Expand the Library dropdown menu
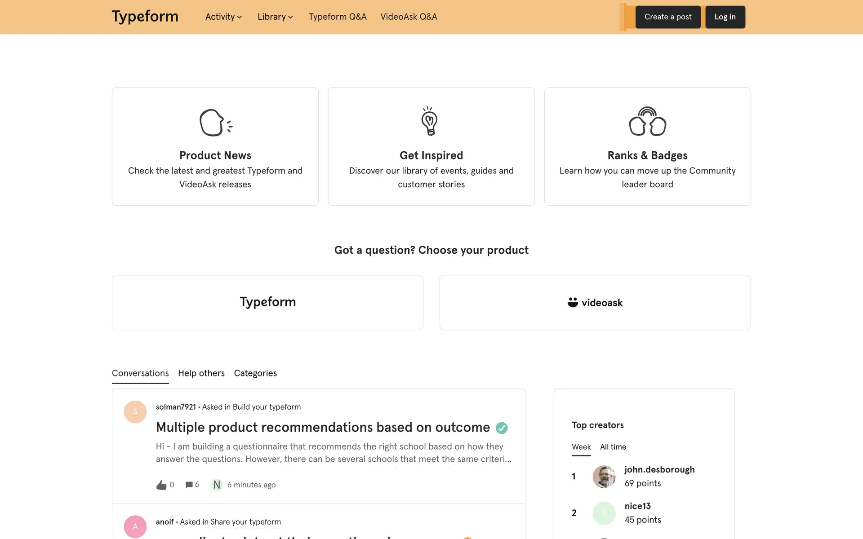863x539 pixels. pos(275,17)
